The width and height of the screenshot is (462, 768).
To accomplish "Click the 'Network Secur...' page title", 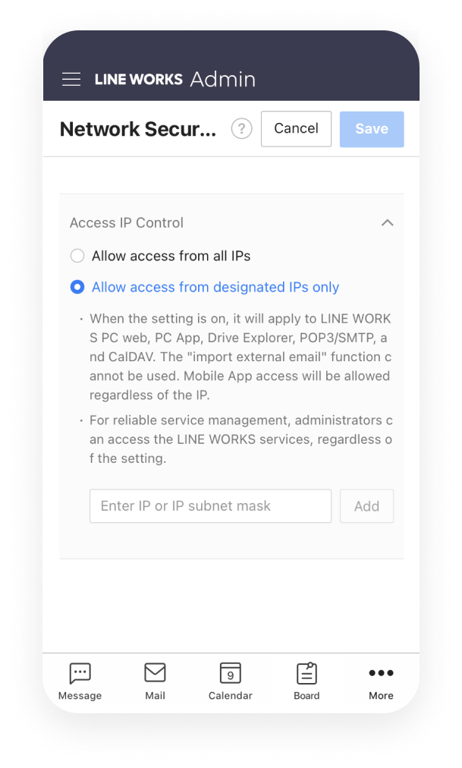I will 137,129.
